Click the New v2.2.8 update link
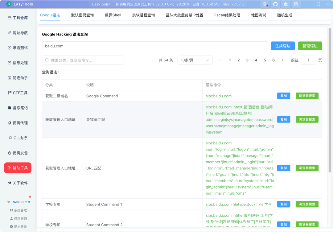The height and width of the screenshot is (232, 333). tap(21, 202)
